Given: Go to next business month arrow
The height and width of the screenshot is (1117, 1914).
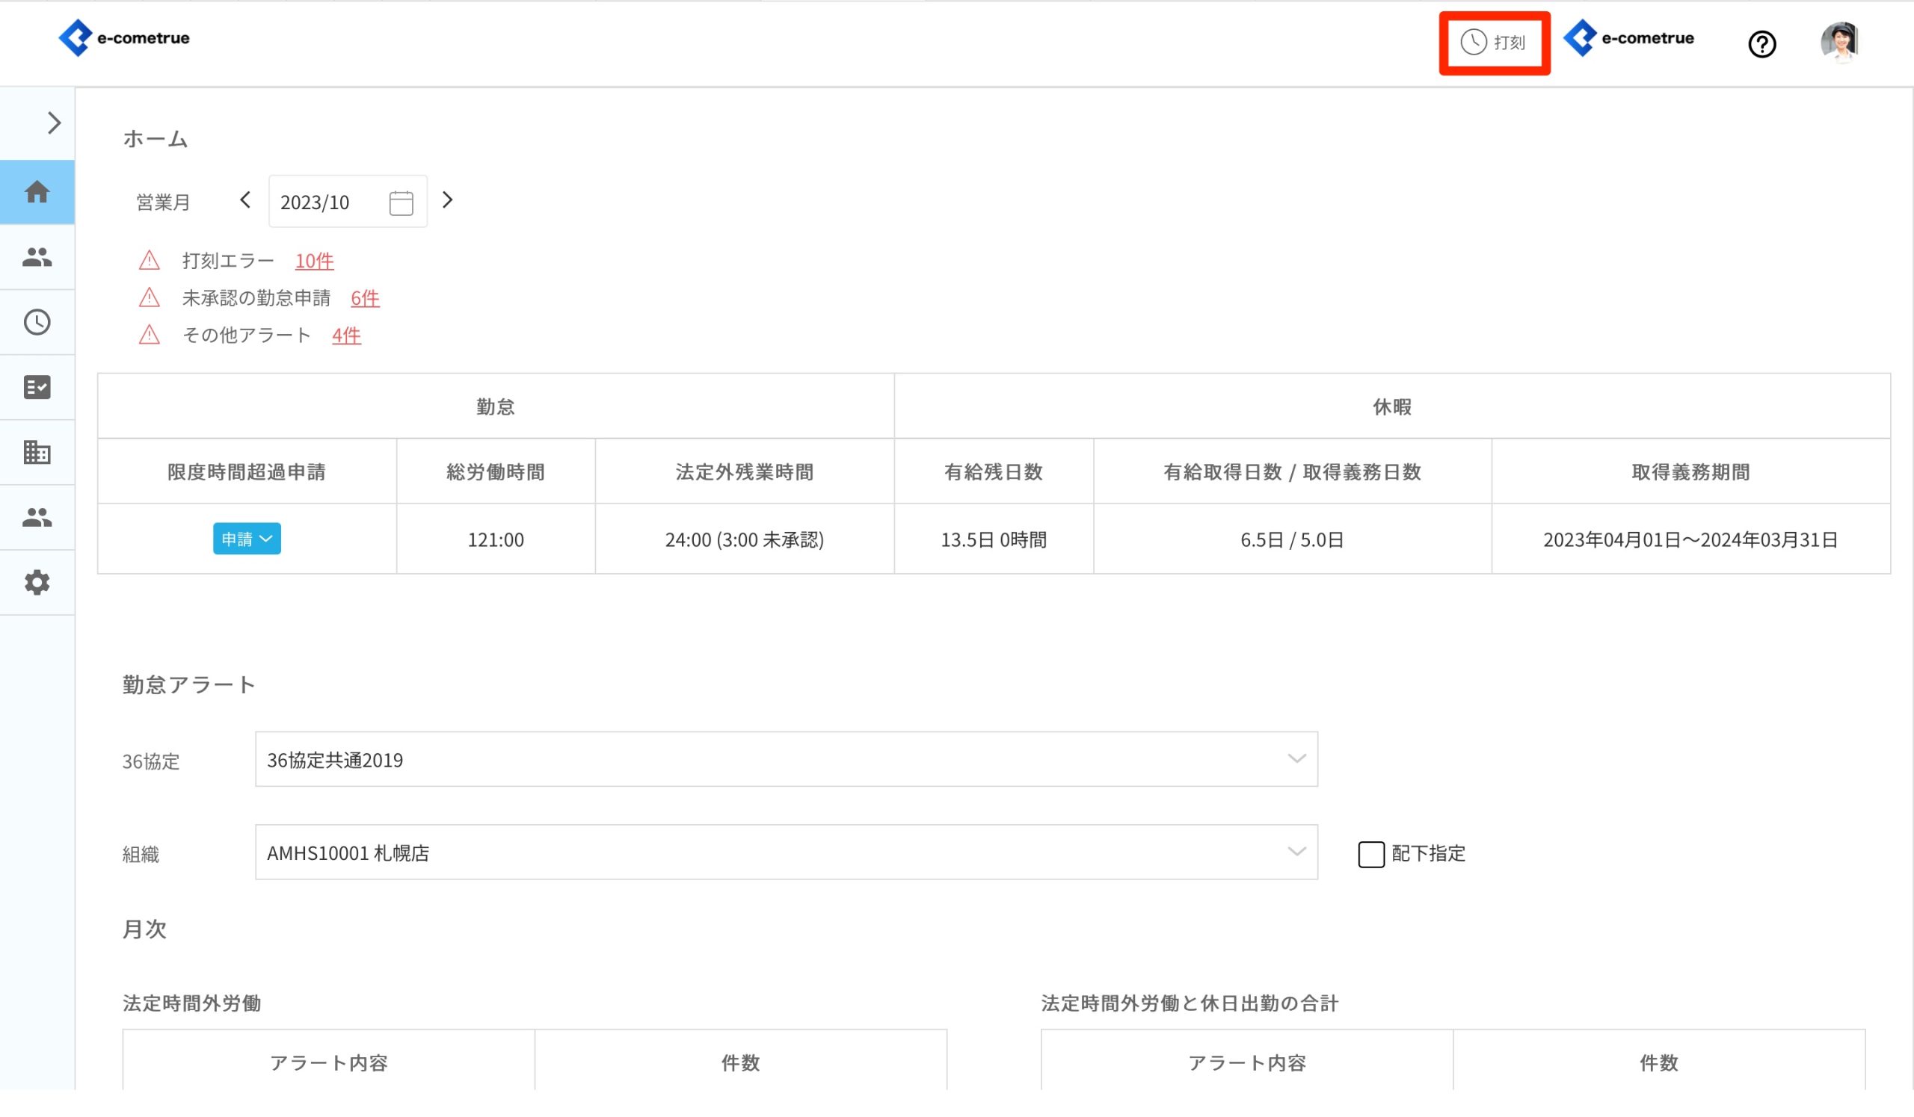Looking at the screenshot, I should point(447,200).
